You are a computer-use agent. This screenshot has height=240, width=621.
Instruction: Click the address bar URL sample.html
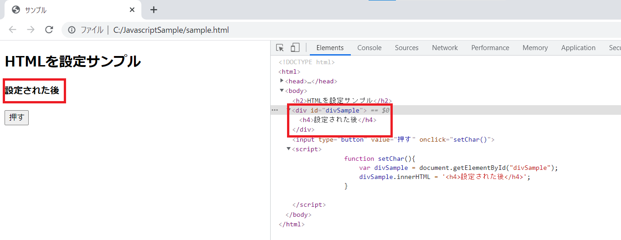(171, 30)
